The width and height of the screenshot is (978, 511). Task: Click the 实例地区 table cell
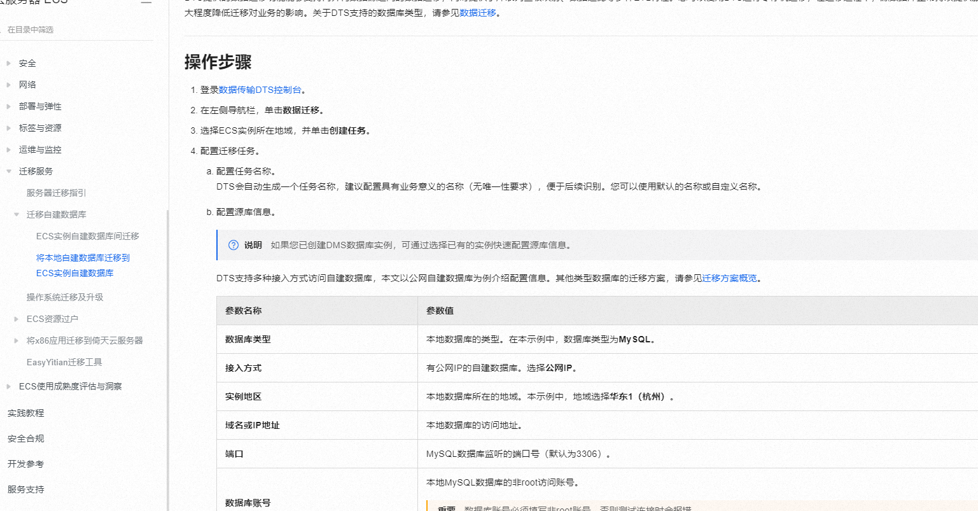(x=317, y=396)
